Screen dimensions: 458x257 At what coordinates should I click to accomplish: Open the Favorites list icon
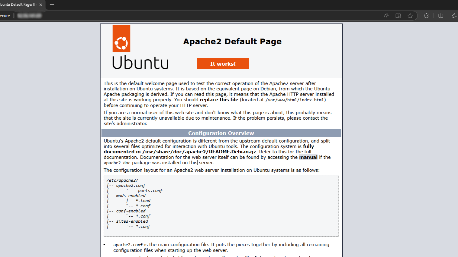[454, 16]
